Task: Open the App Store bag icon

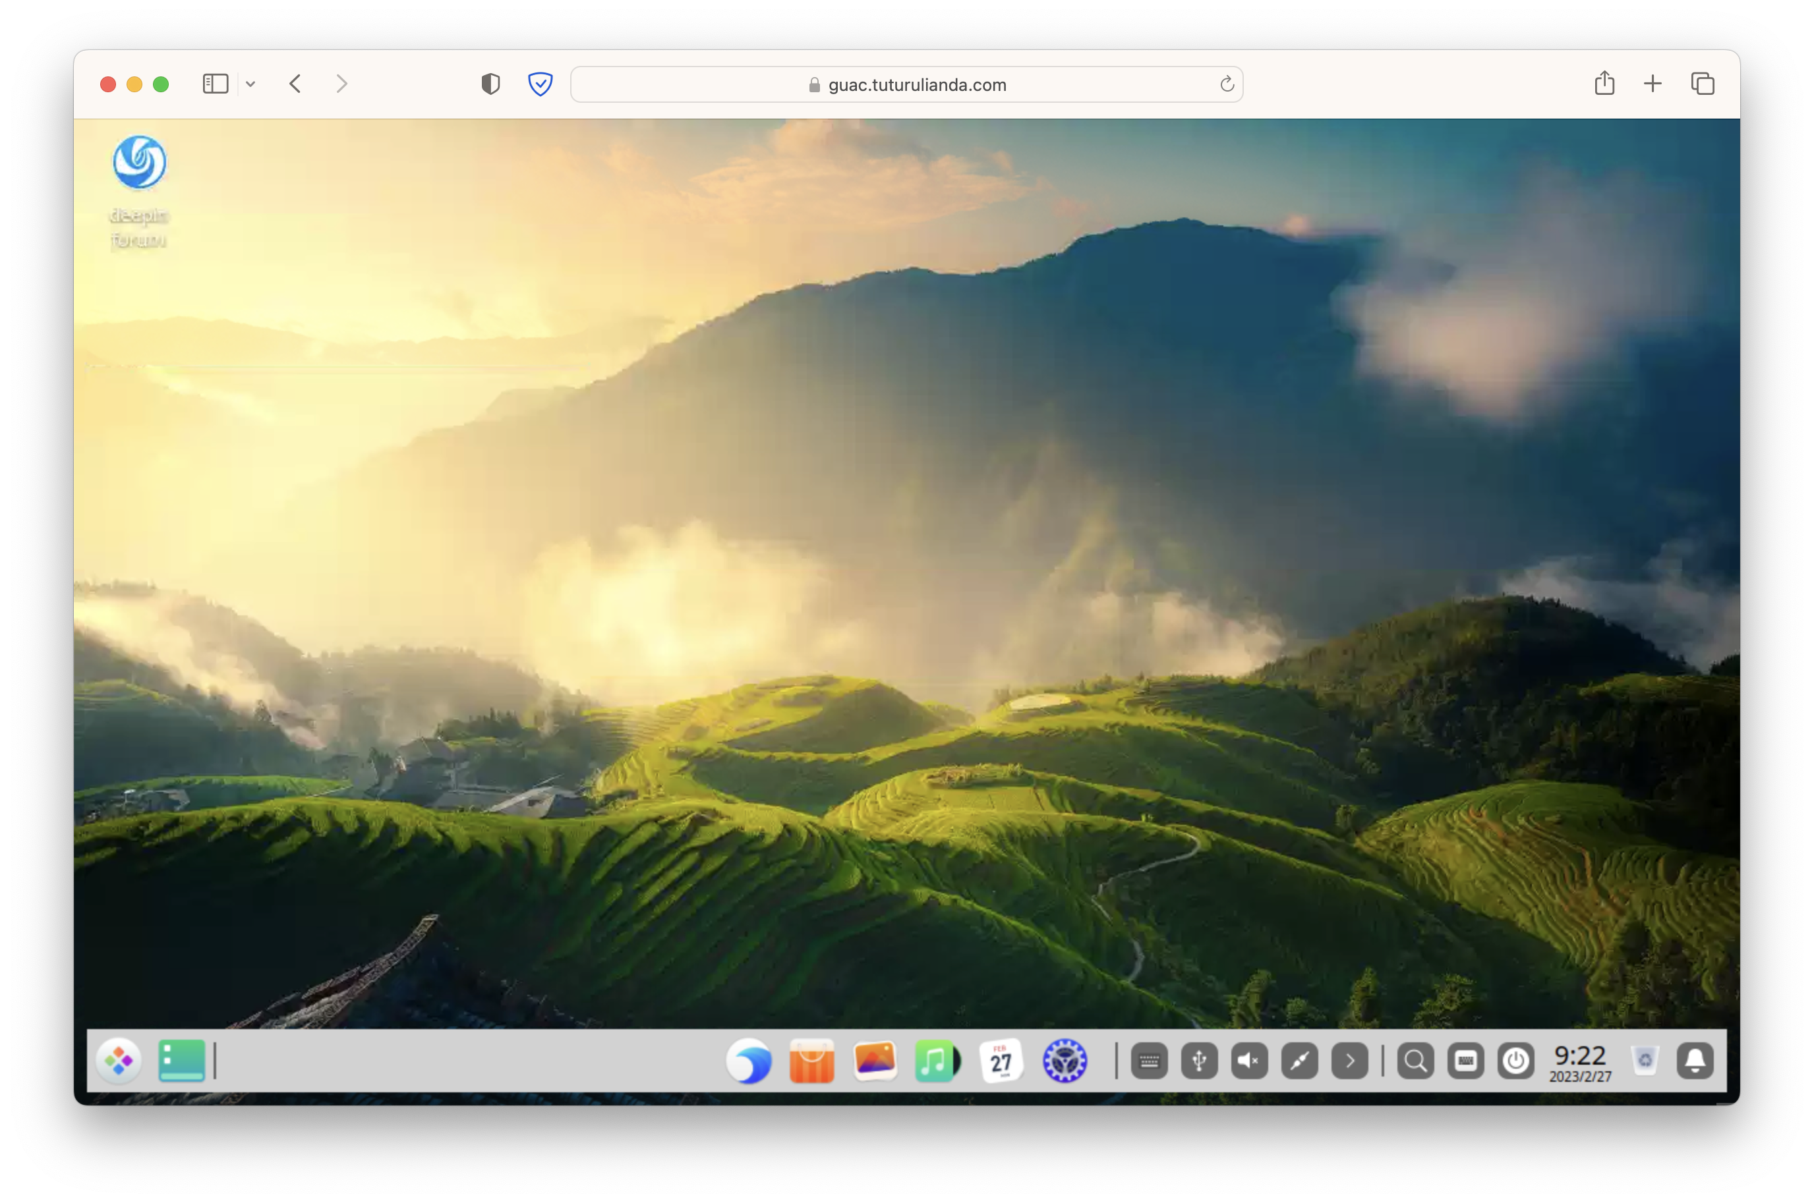Action: [811, 1061]
